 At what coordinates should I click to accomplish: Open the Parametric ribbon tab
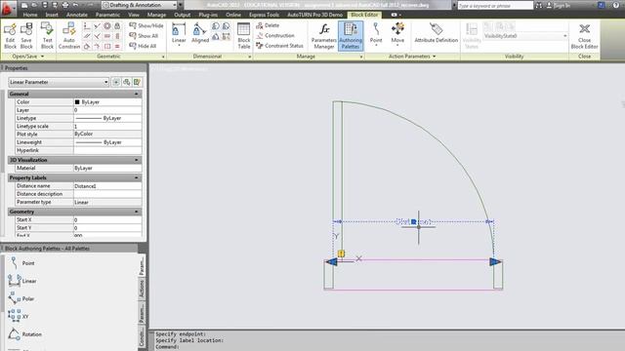pos(107,15)
